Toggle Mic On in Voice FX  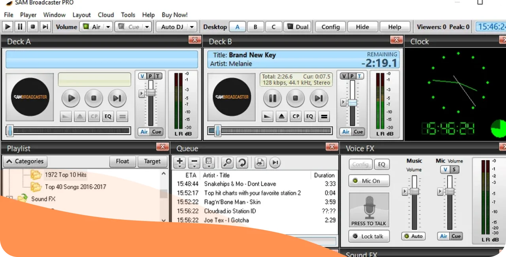coord(369,181)
